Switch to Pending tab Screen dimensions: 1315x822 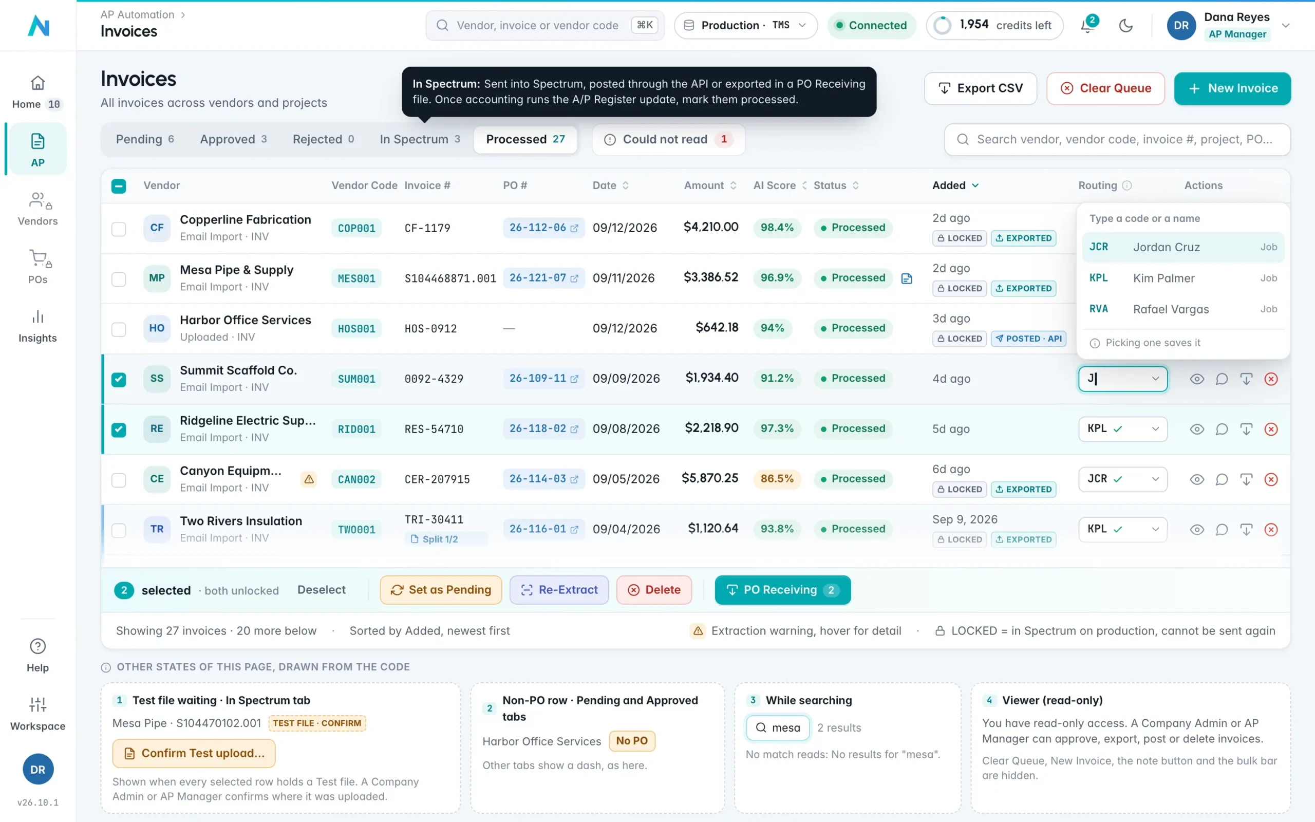(144, 139)
